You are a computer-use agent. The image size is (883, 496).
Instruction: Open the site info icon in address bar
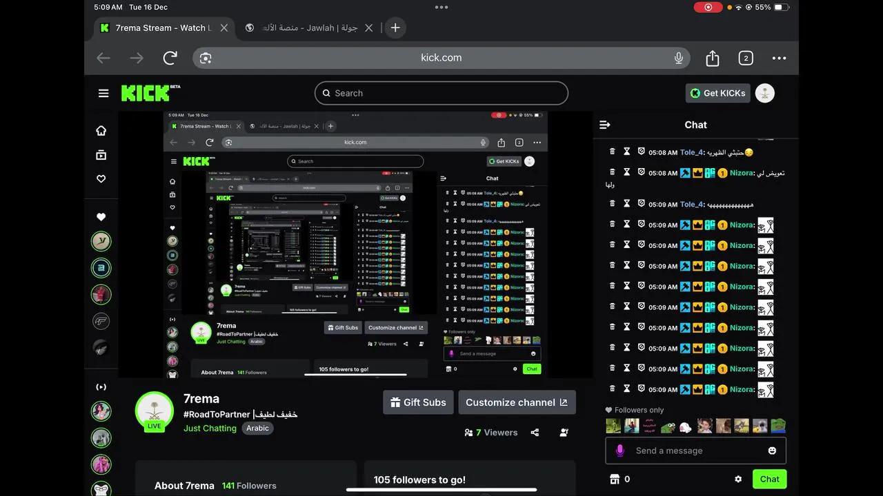pyautogui.click(x=206, y=58)
